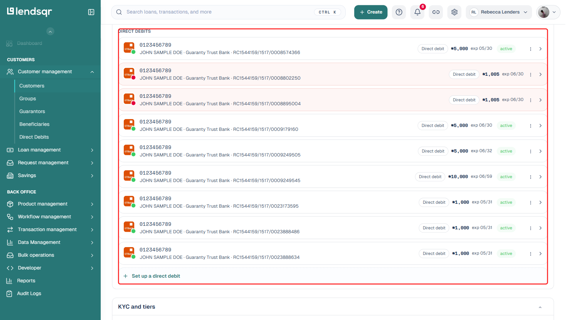Image resolution: width=569 pixels, height=320 pixels.
Task: Open kebab menu for debit ending 0023888634
Action: (531, 254)
